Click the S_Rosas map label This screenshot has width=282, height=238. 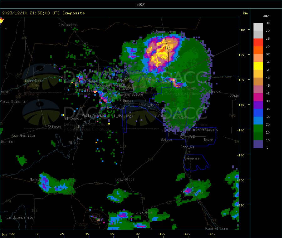point(126,101)
